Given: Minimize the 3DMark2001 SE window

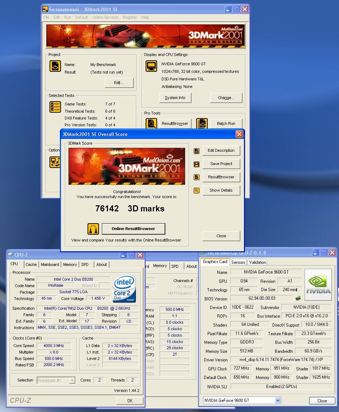Looking at the screenshot, I should coord(228,9).
